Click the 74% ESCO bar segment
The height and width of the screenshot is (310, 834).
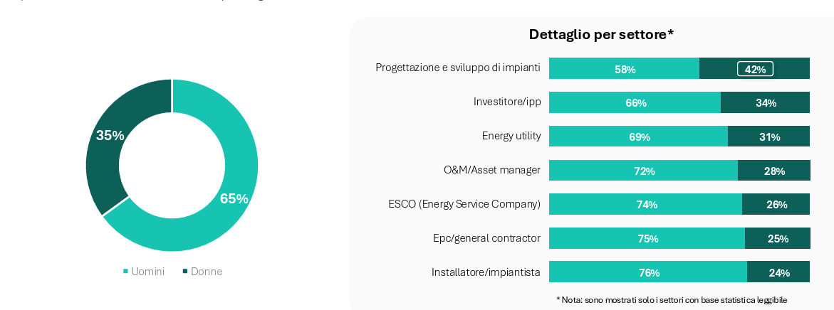pyautogui.click(x=645, y=205)
